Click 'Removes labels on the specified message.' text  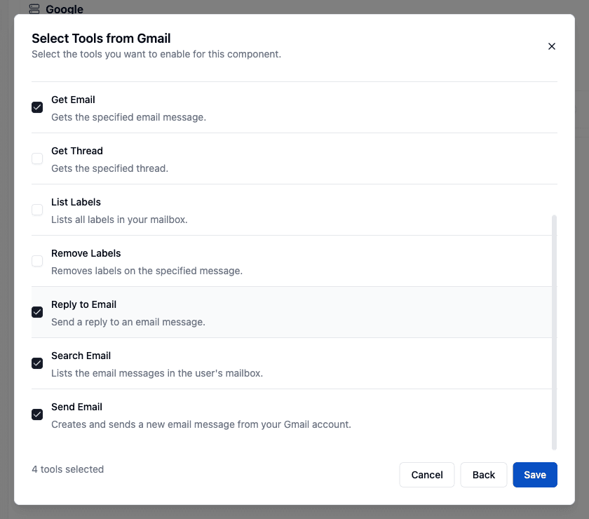pyautogui.click(x=147, y=271)
